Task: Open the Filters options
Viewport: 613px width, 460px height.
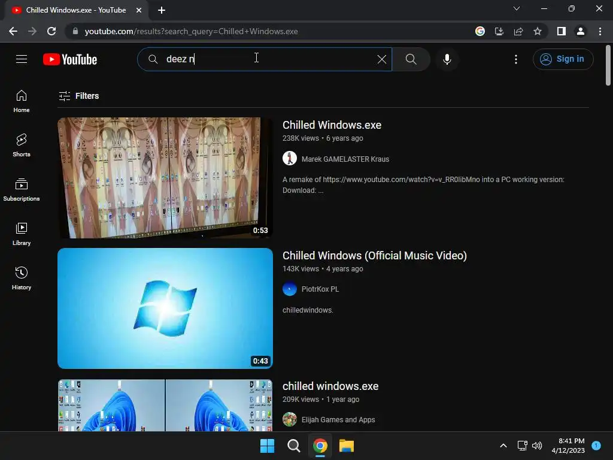Action: tap(78, 96)
